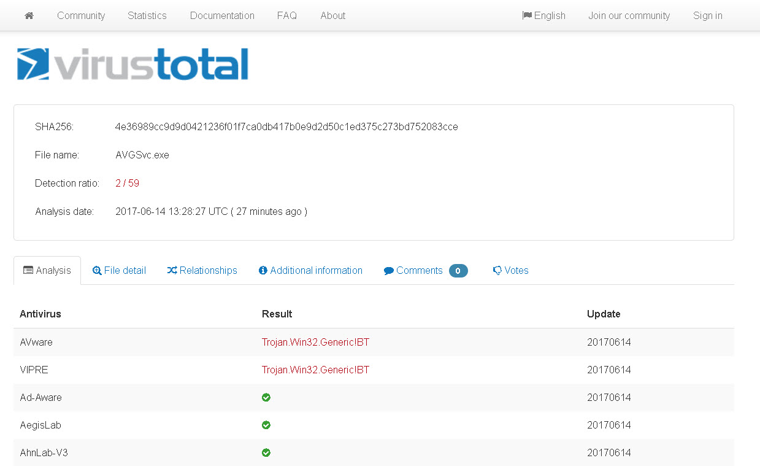The height and width of the screenshot is (466, 760).
Task: Click the AegisLab antivirus name
Action: coord(40,425)
